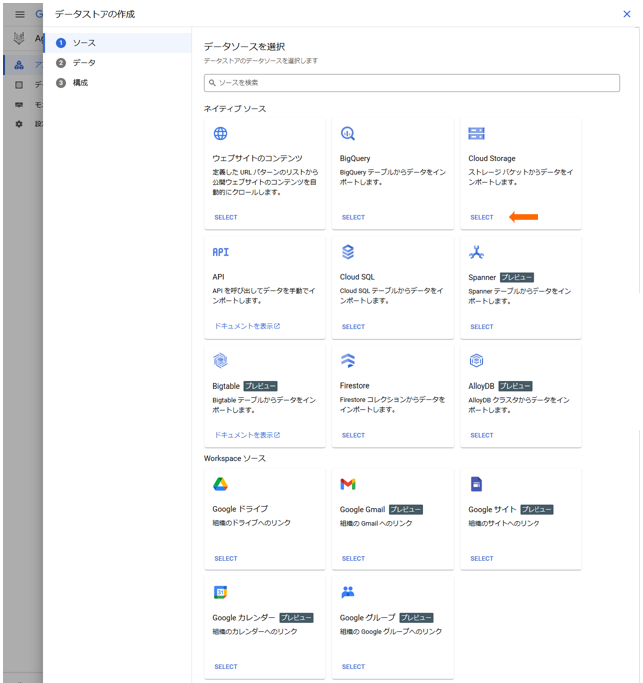
Task: Select the ウェブサイトのコンテンツ source
Action: click(x=226, y=217)
